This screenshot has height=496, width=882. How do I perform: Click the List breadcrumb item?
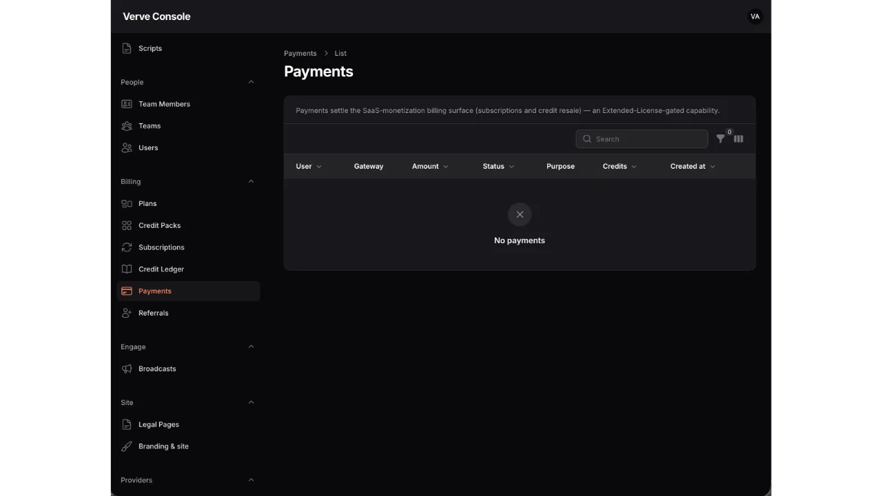tap(340, 53)
